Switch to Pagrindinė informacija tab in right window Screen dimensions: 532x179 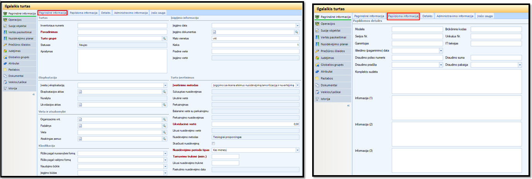pos(369,16)
